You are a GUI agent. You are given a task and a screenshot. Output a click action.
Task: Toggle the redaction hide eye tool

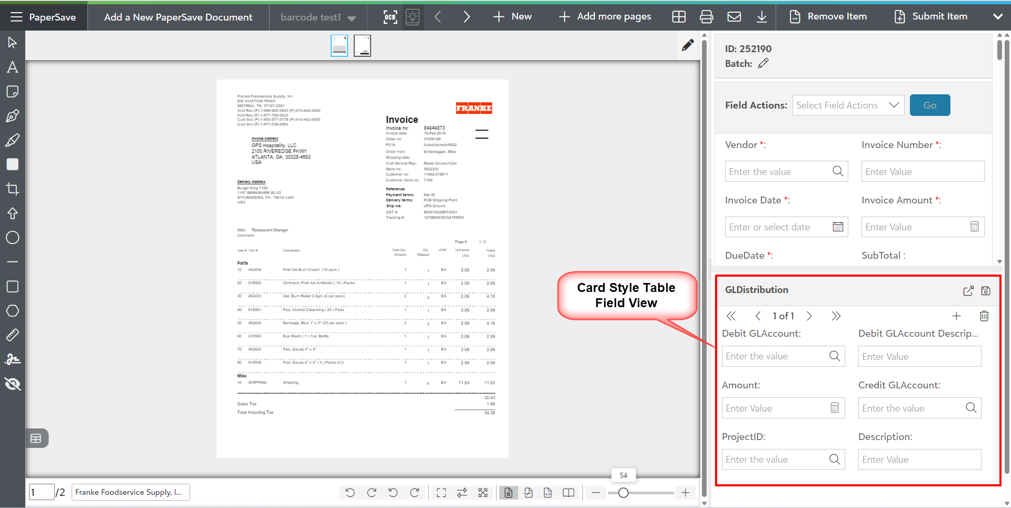pos(13,384)
